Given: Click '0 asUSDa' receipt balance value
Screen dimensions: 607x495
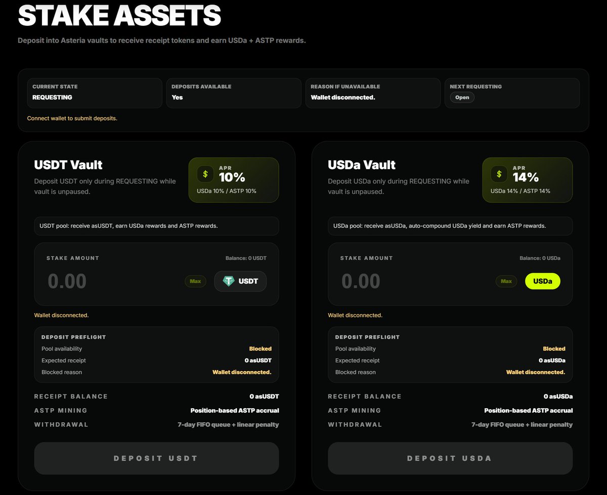Looking at the screenshot, I should (x=558, y=397).
